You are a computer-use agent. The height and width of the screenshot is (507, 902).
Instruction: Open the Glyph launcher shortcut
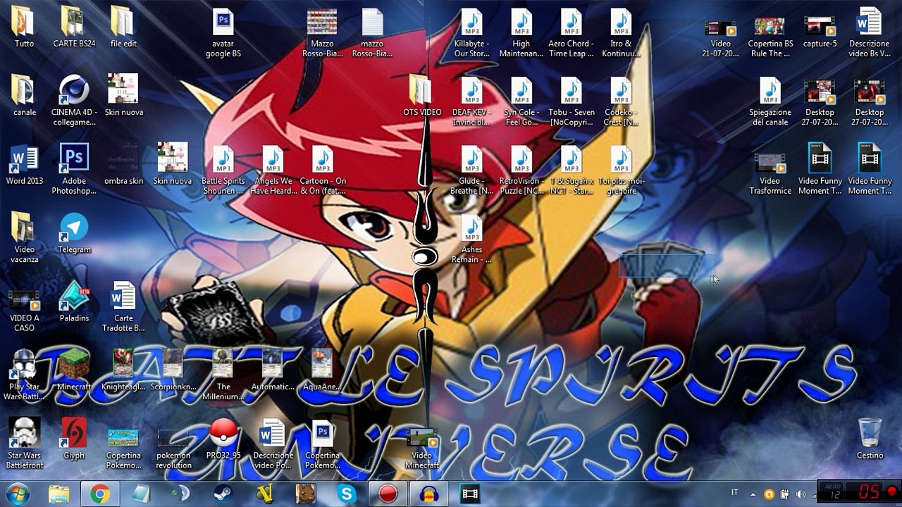coord(74,434)
